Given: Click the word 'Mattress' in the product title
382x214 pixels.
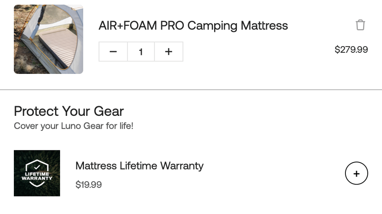Looking at the screenshot, I should coord(264,26).
